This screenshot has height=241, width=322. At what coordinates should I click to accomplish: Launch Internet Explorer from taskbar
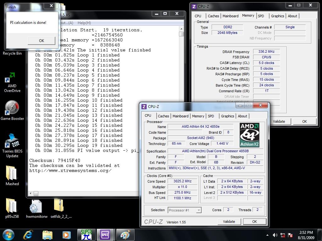tap(28, 235)
